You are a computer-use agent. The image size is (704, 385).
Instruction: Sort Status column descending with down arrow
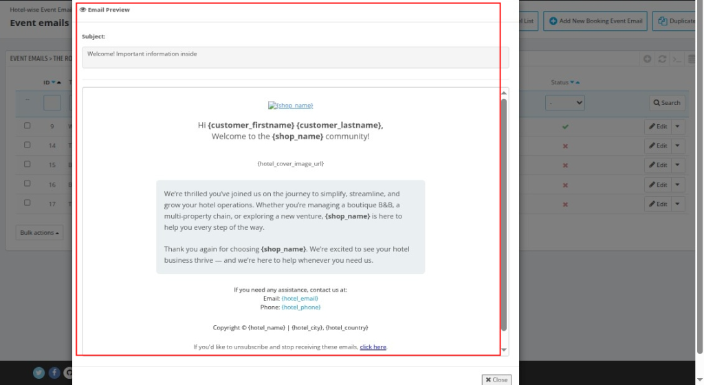tap(571, 83)
